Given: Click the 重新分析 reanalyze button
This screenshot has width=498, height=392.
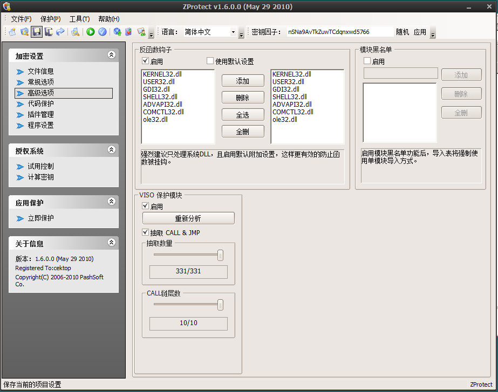Looking at the screenshot, I should point(188,218).
